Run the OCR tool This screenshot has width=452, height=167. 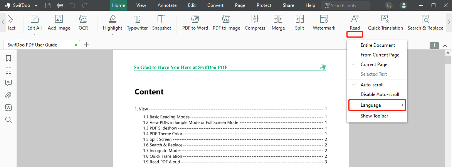(83, 22)
